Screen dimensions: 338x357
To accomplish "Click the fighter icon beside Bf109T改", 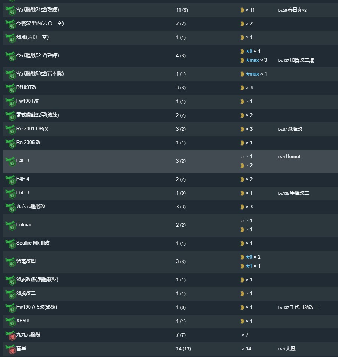I will (10, 88).
